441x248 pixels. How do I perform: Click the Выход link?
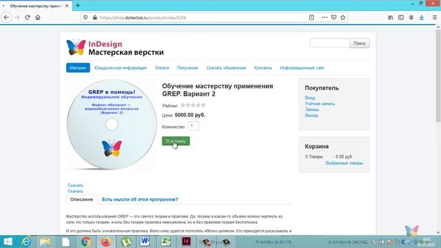click(311, 115)
